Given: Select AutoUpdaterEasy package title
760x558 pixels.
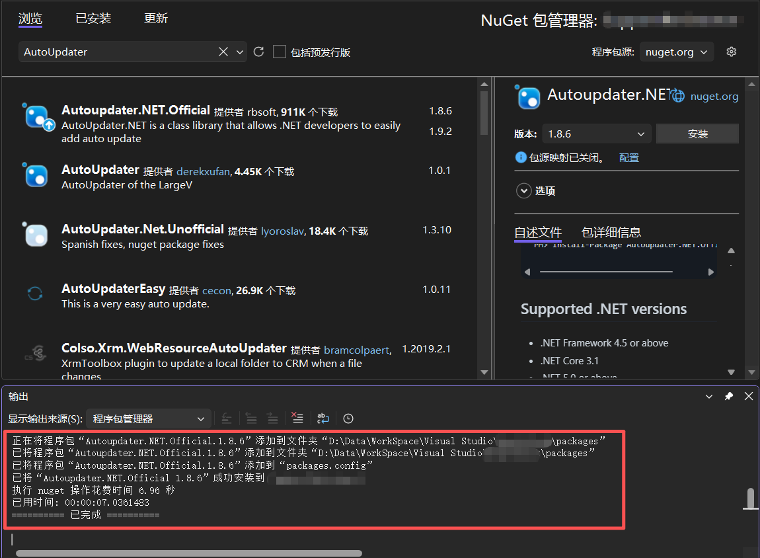Looking at the screenshot, I should tap(114, 288).
